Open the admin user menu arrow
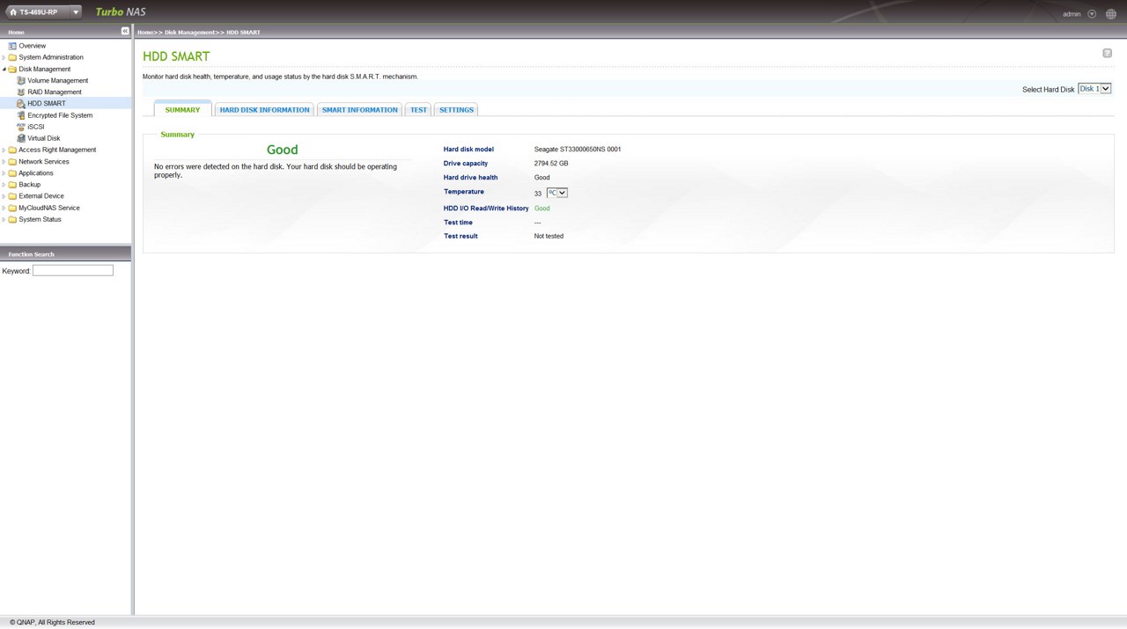This screenshot has height=629, width=1127. click(1092, 14)
